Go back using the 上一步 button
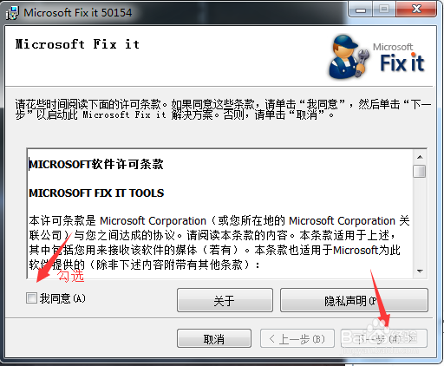 point(297,338)
